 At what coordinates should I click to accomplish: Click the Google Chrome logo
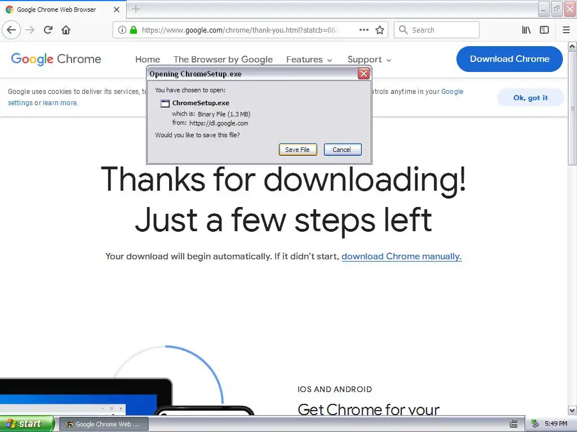[x=56, y=59]
